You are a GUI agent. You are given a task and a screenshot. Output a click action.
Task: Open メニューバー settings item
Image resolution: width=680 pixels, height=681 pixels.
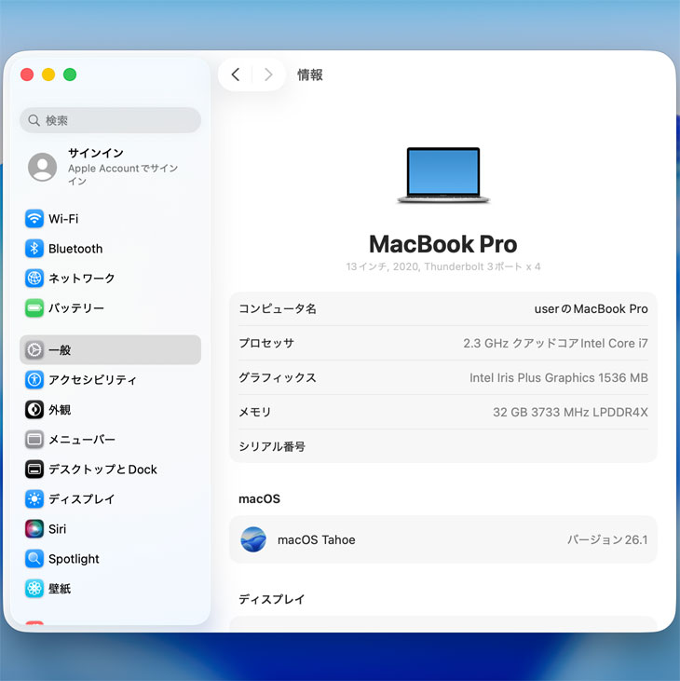point(82,440)
